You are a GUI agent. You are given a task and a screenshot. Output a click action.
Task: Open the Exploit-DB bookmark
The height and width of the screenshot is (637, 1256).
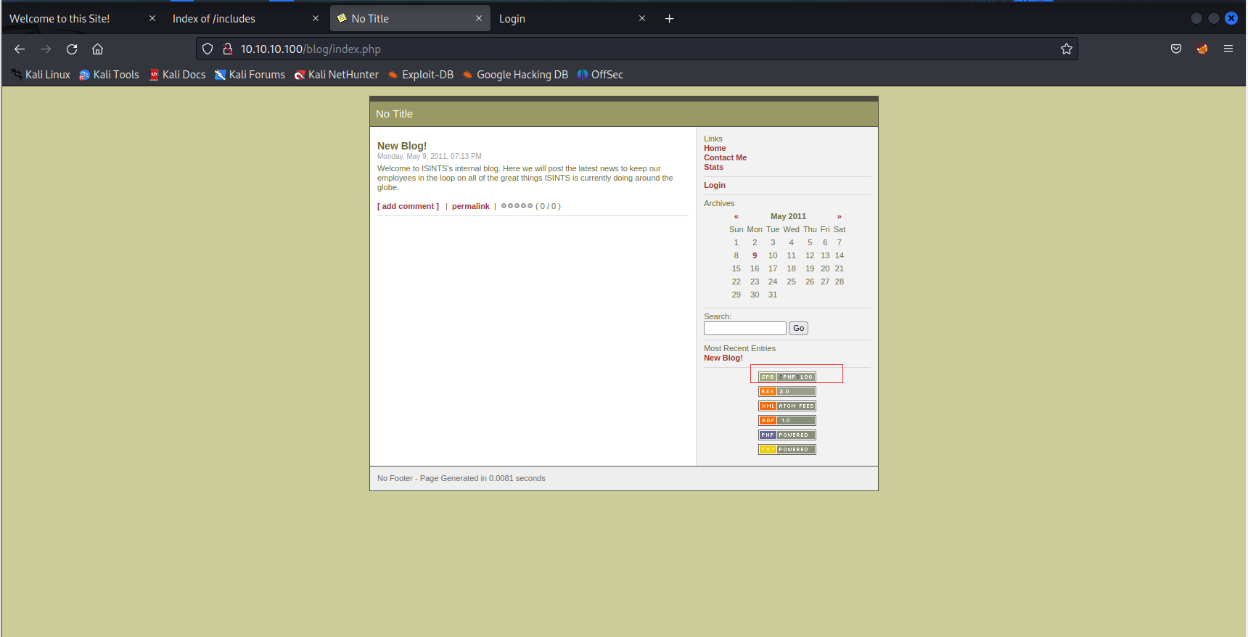(x=421, y=75)
